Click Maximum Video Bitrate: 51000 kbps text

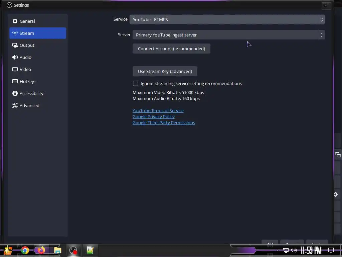[168, 92]
